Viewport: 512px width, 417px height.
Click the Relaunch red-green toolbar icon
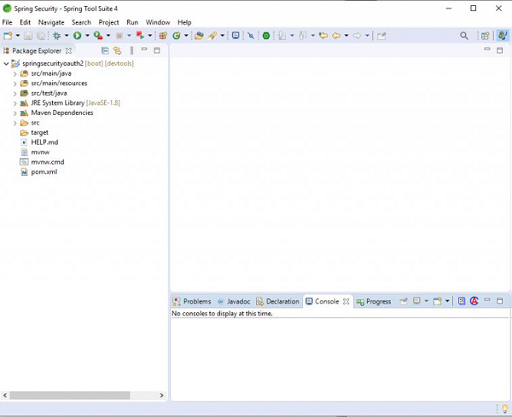(x=140, y=36)
